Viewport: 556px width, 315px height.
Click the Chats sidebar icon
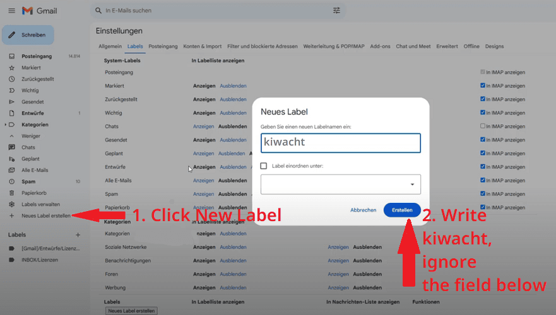click(12, 147)
